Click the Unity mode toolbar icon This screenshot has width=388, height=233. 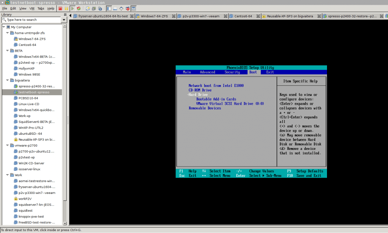(127, 8)
